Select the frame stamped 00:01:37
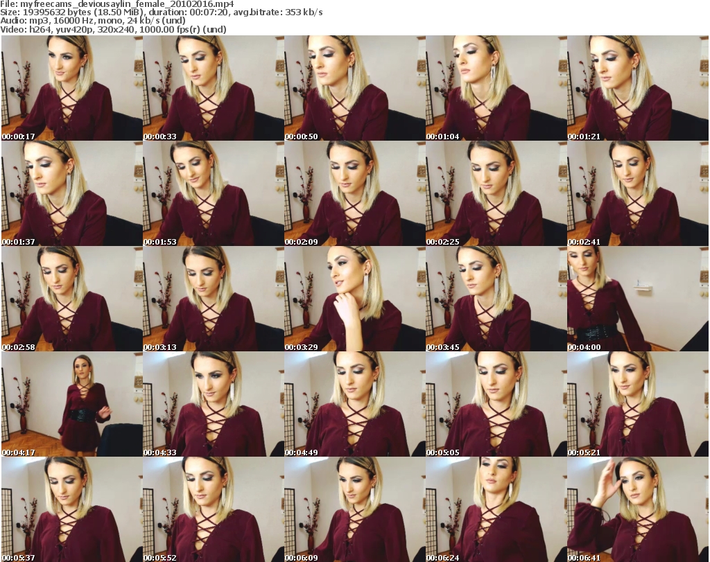The image size is (710, 562). click(72, 193)
